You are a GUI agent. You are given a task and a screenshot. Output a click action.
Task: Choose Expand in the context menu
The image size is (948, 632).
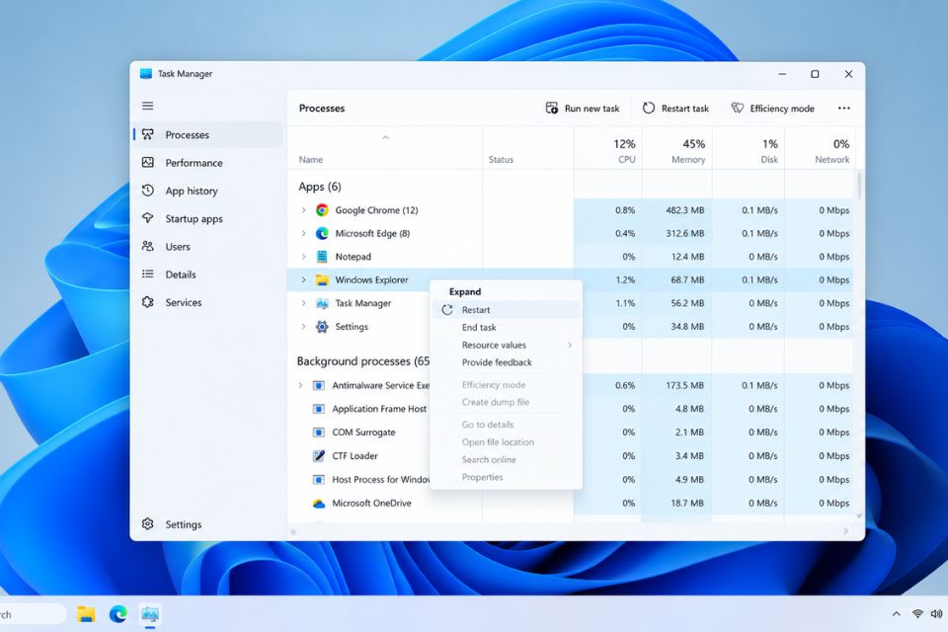coord(506,291)
